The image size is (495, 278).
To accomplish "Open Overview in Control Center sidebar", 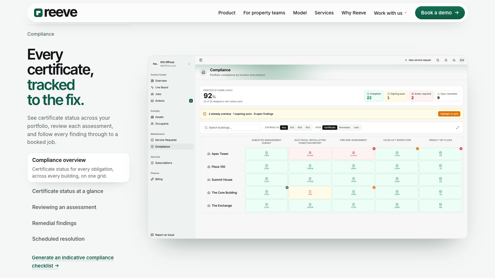I will (x=171, y=81).
